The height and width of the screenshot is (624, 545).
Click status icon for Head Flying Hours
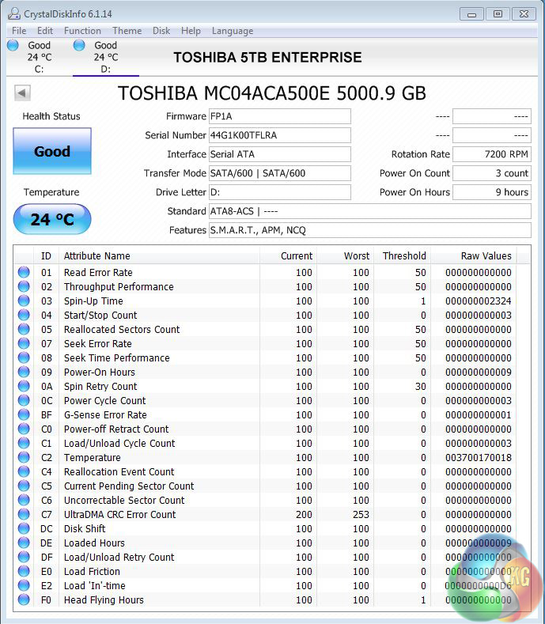[x=24, y=599]
